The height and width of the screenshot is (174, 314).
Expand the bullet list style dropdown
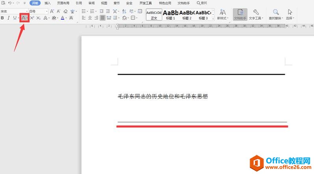(x=87, y=11)
